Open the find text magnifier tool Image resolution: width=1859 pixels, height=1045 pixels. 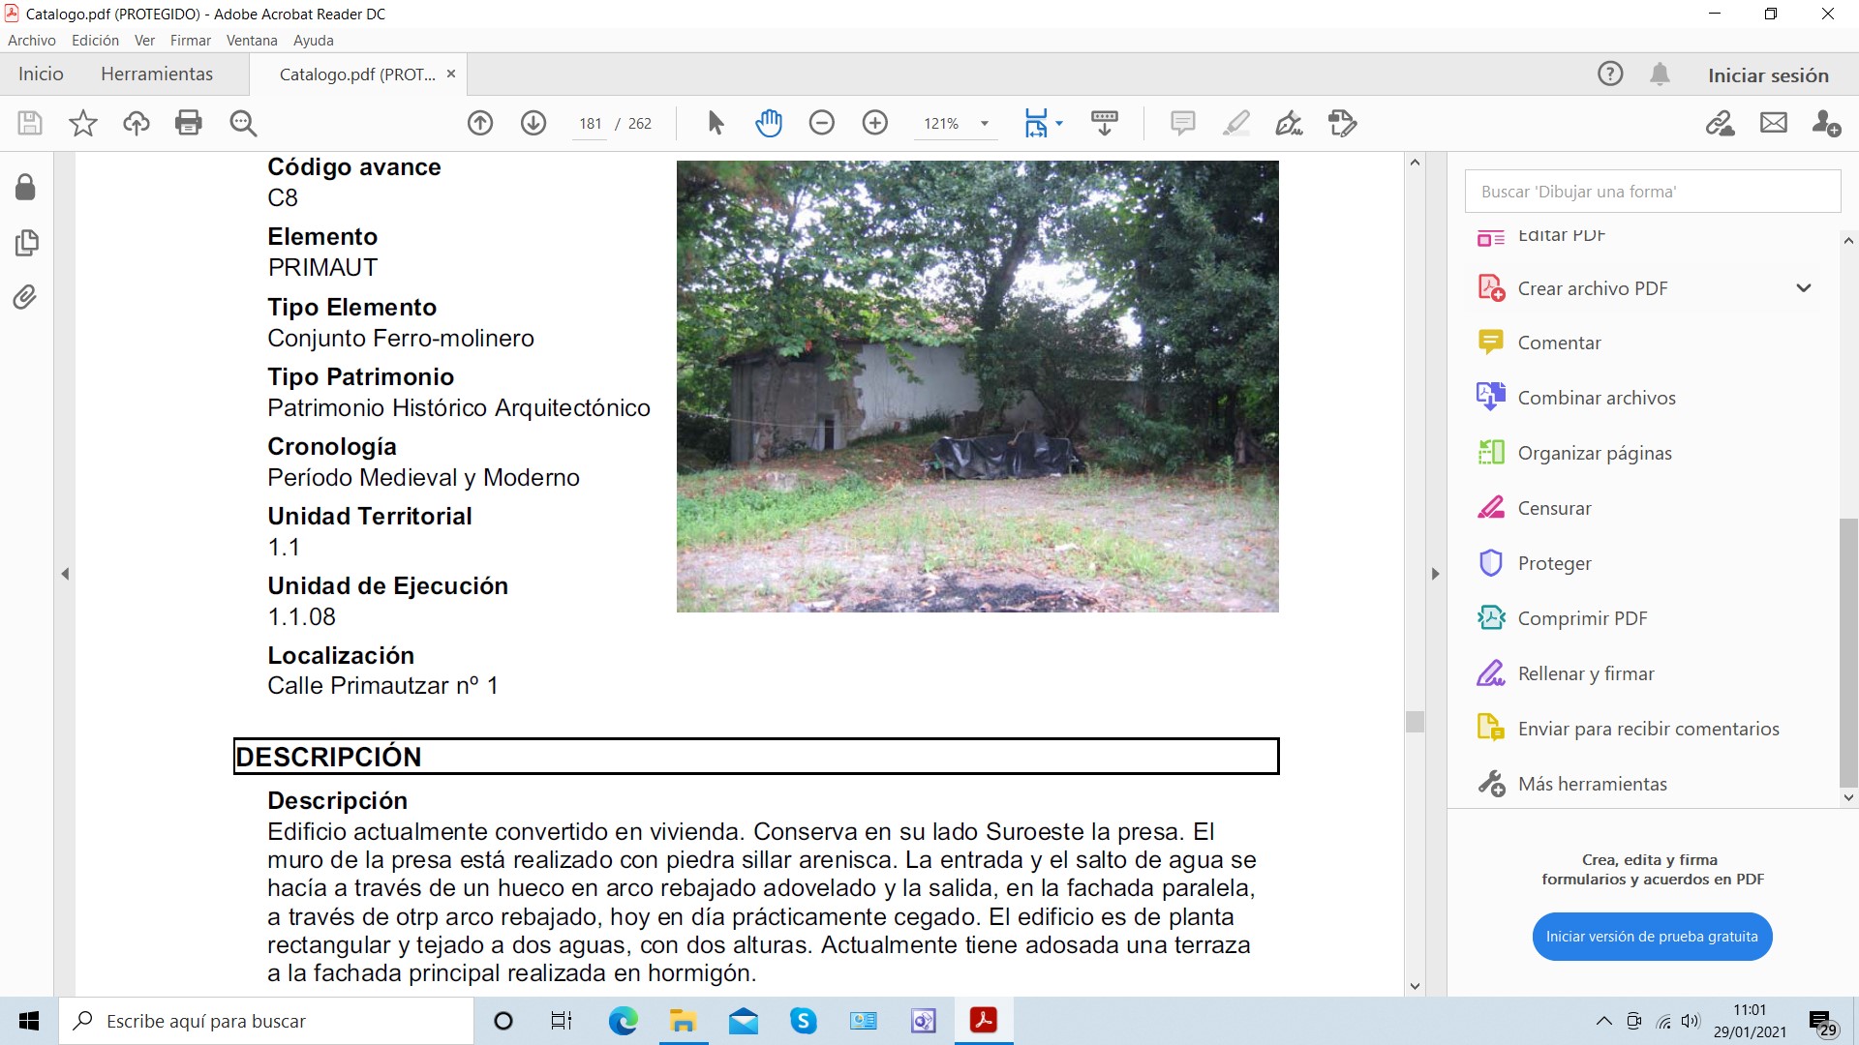pyautogui.click(x=243, y=123)
